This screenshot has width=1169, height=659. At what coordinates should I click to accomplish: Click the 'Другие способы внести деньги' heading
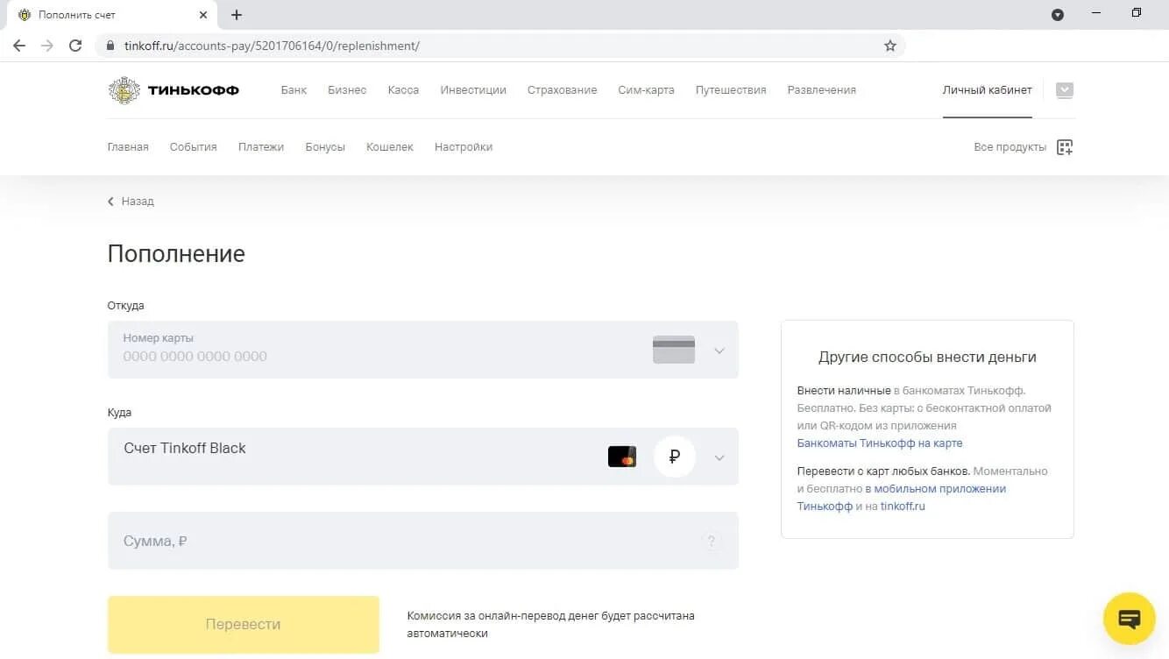927,358
